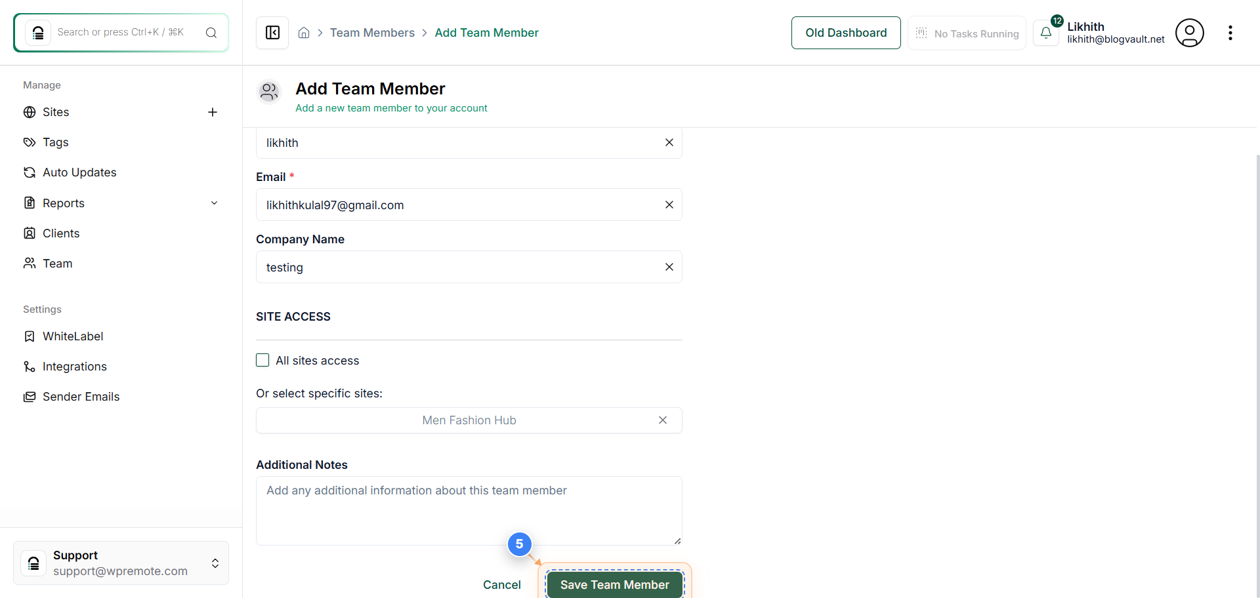Open the Support contact expander
The height and width of the screenshot is (598, 1260).
(x=215, y=563)
